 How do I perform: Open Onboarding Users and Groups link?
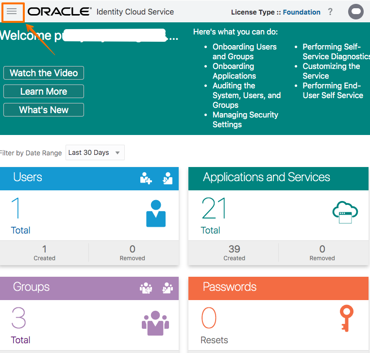(x=244, y=51)
